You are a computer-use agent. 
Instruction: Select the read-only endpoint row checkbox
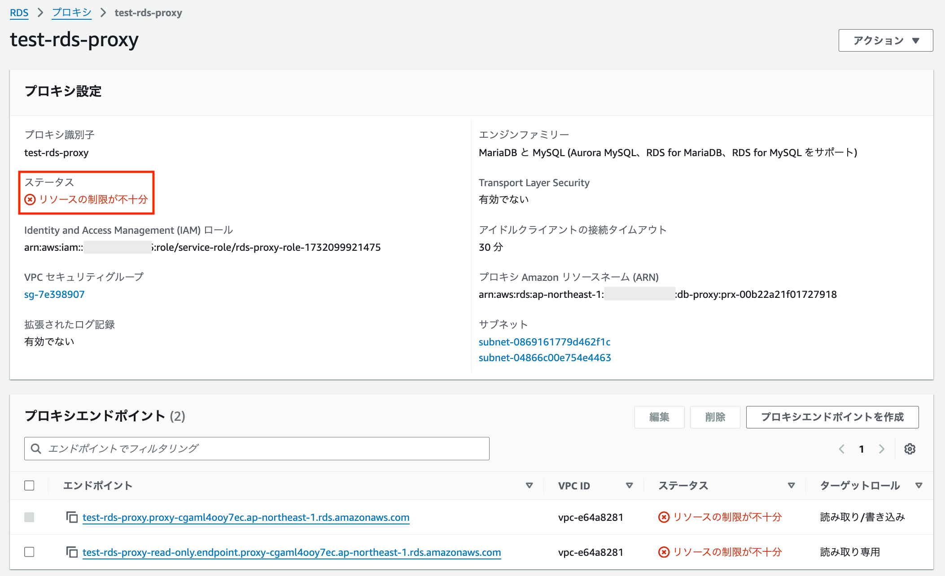[x=29, y=552]
